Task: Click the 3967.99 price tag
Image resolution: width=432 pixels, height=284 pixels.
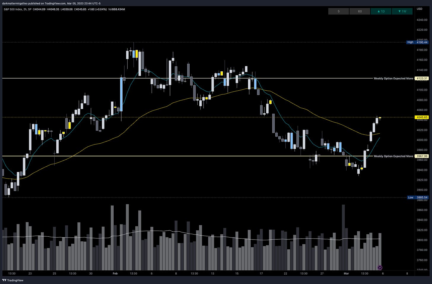Action: coord(422,156)
